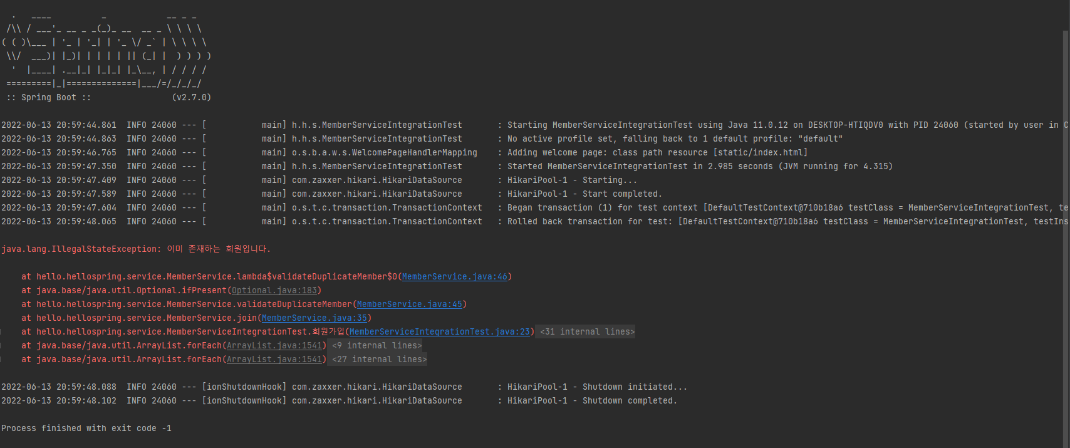Click the "Process finished with exit code -1" line

click(86, 428)
